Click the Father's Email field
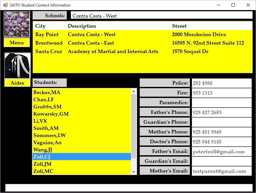This screenshot has height=193, width=256. click(x=221, y=152)
